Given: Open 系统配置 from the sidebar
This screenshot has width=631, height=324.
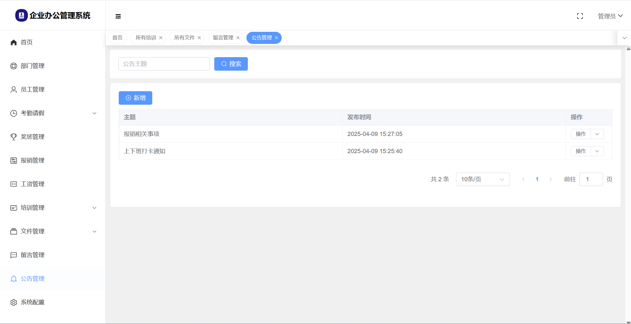Looking at the screenshot, I should [32, 302].
